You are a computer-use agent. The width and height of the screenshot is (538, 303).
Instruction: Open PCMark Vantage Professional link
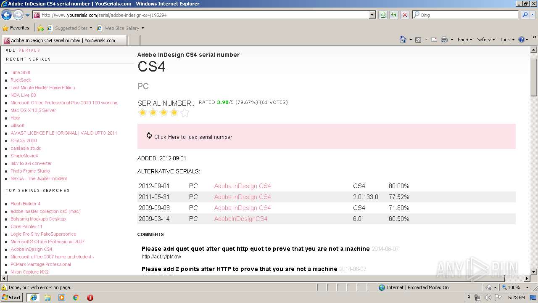[41, 264]
